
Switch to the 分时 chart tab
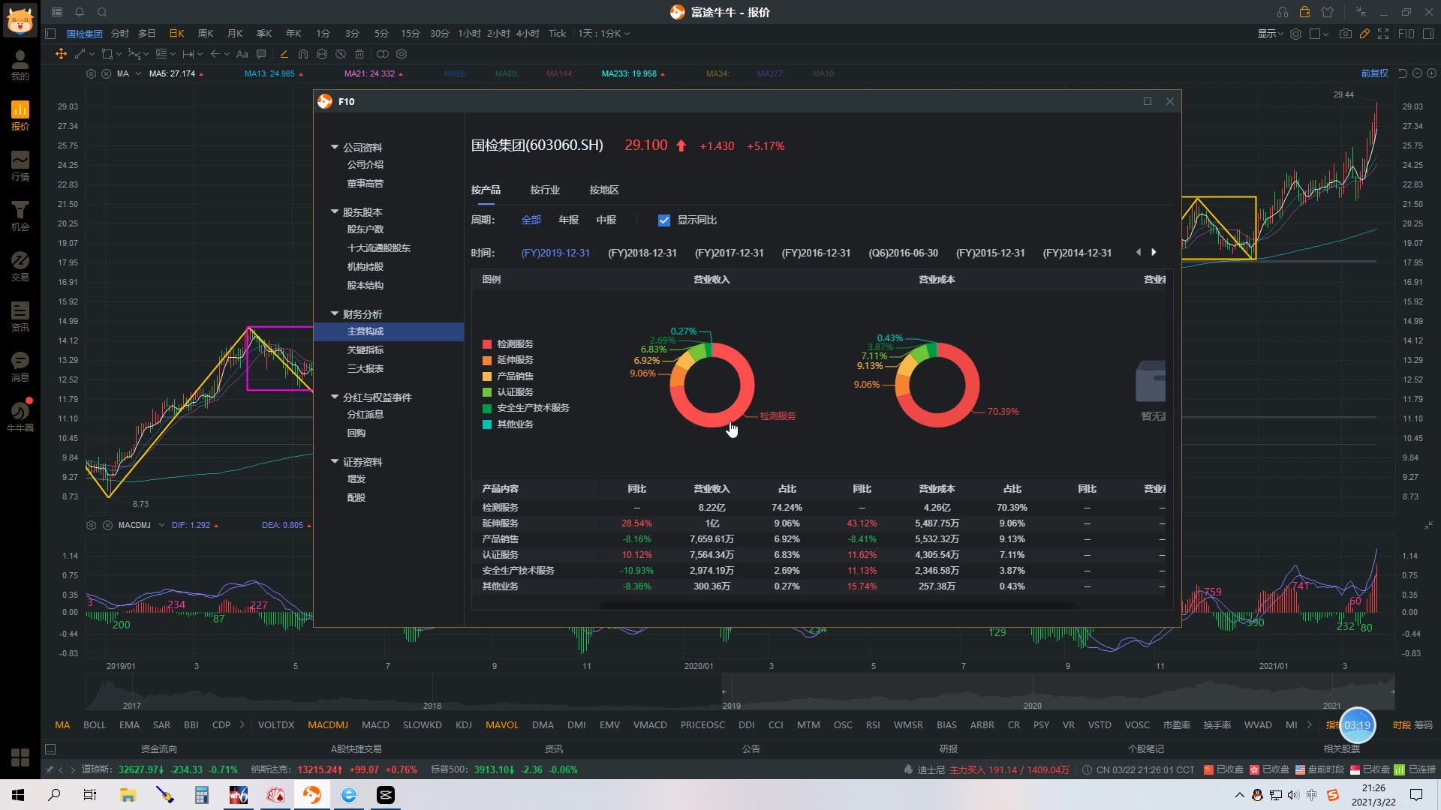[120, 34]
